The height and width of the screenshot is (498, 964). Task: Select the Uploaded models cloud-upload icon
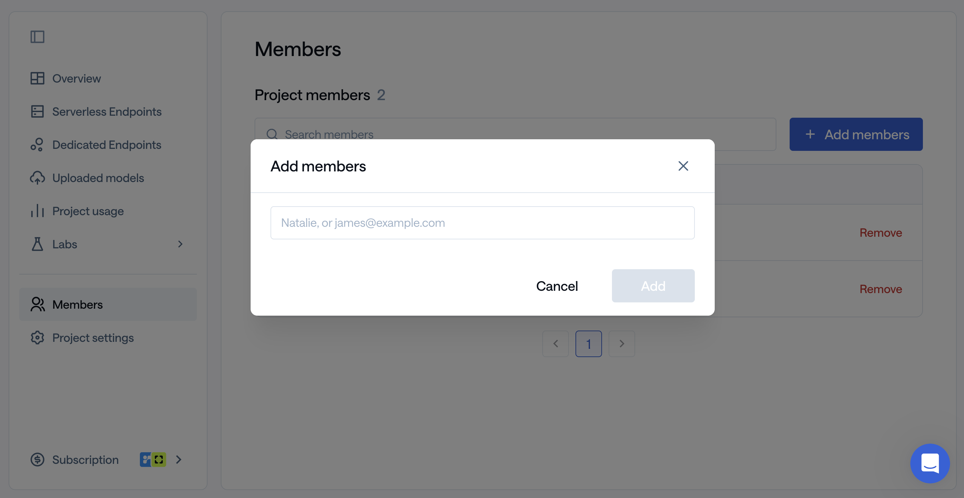tap(37, 178)
